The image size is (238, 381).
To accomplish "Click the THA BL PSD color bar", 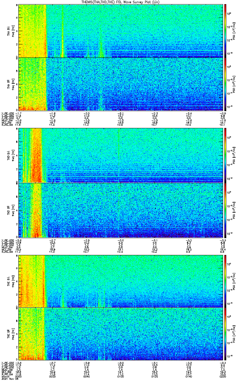I will pos(225,31).
